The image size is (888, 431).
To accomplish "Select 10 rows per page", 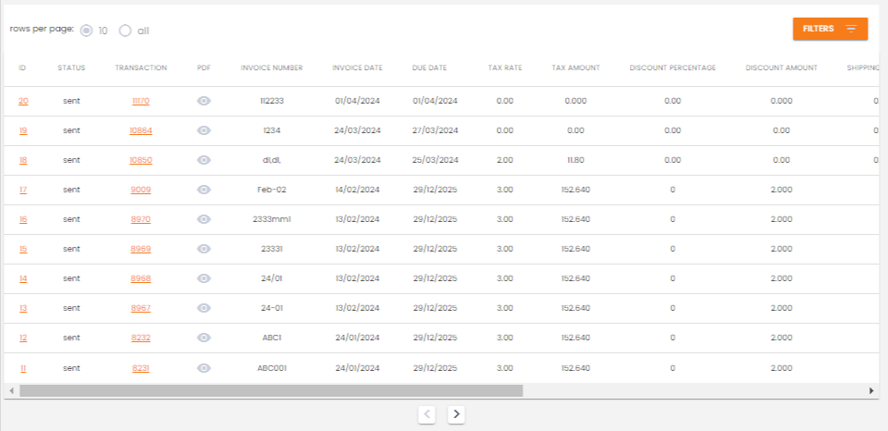I will 86,31.
